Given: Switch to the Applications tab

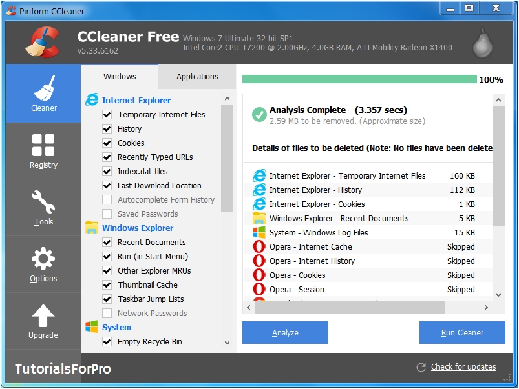Looking at the screenshot, I should pyautogui.click(x=196, y=76).
